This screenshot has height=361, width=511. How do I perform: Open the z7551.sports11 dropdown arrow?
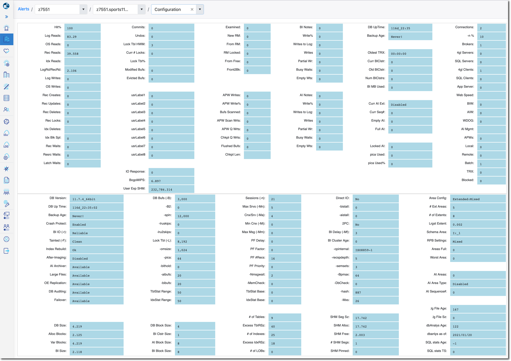tap(141, 10)
